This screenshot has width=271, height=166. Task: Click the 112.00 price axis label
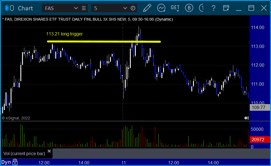pos(258,65)
